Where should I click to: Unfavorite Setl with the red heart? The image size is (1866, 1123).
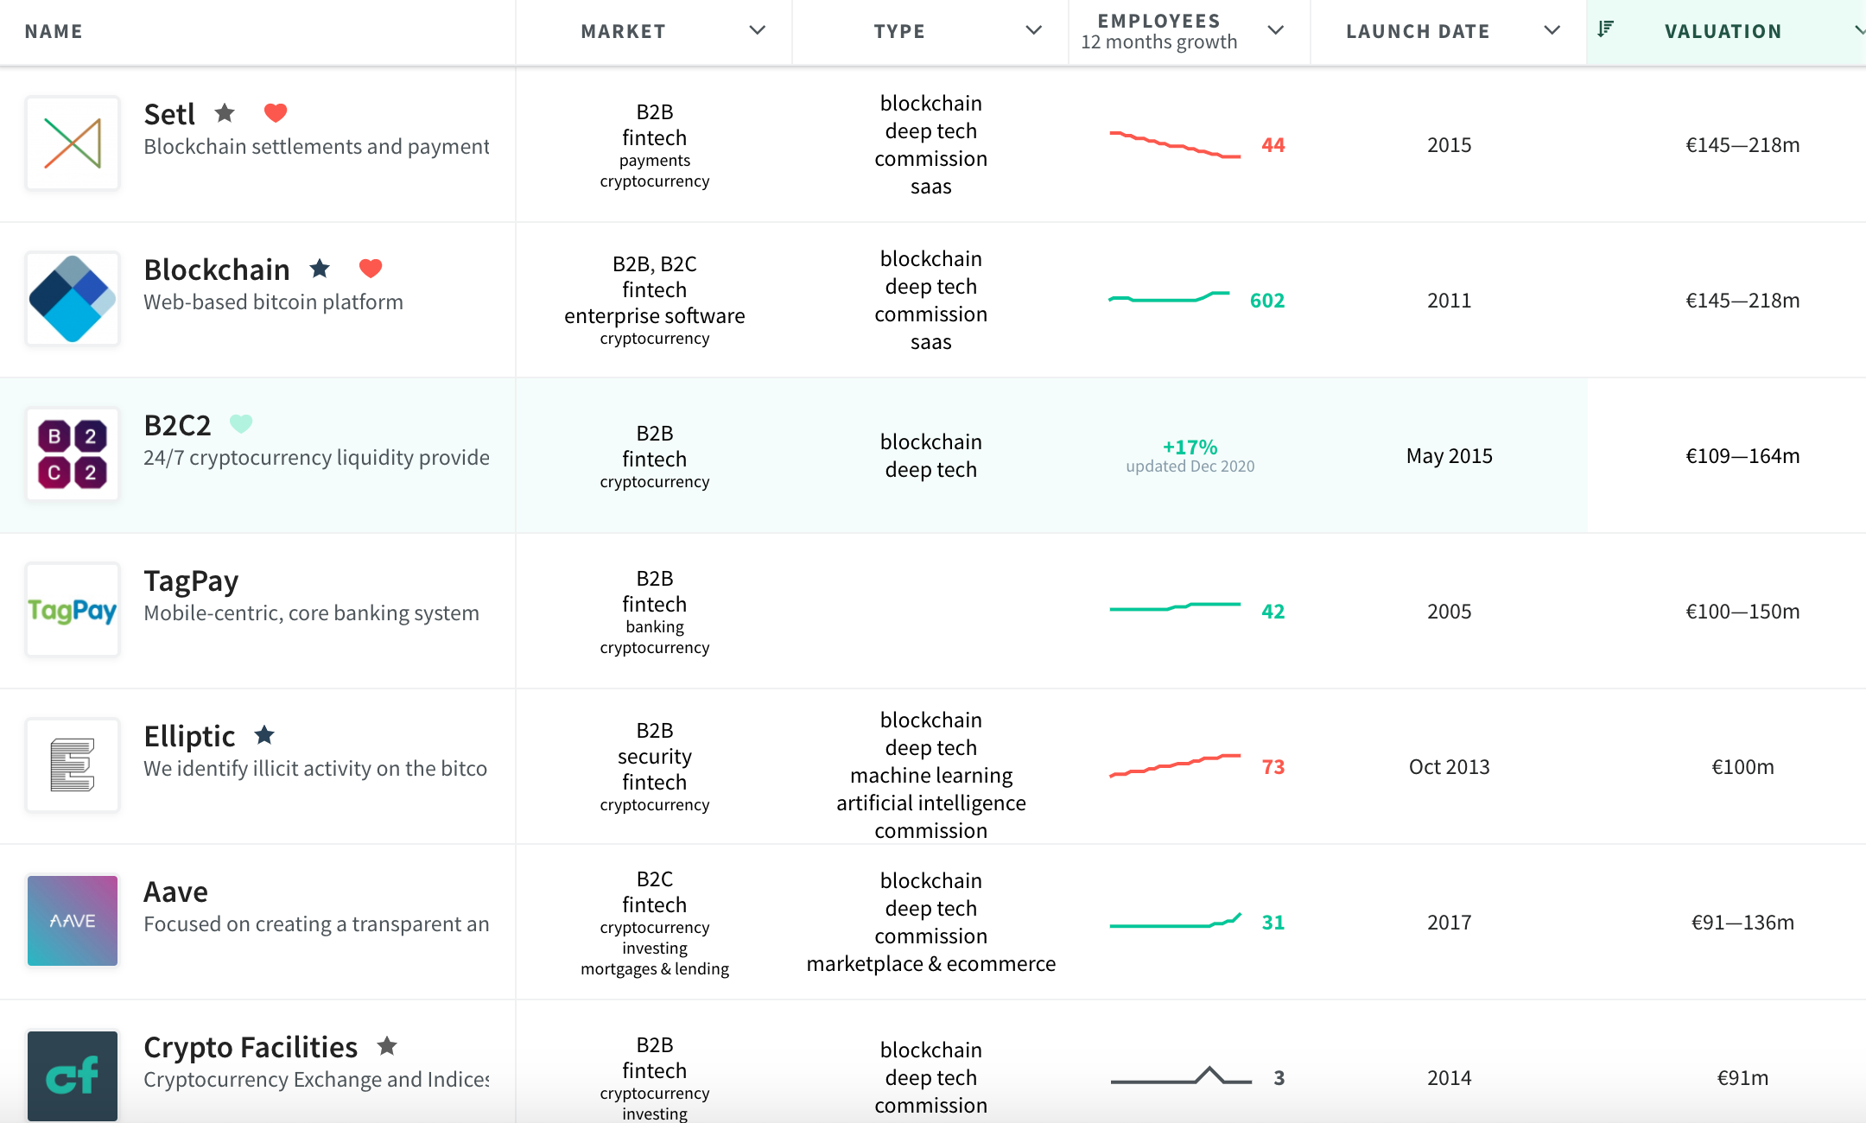pos(276,113)
